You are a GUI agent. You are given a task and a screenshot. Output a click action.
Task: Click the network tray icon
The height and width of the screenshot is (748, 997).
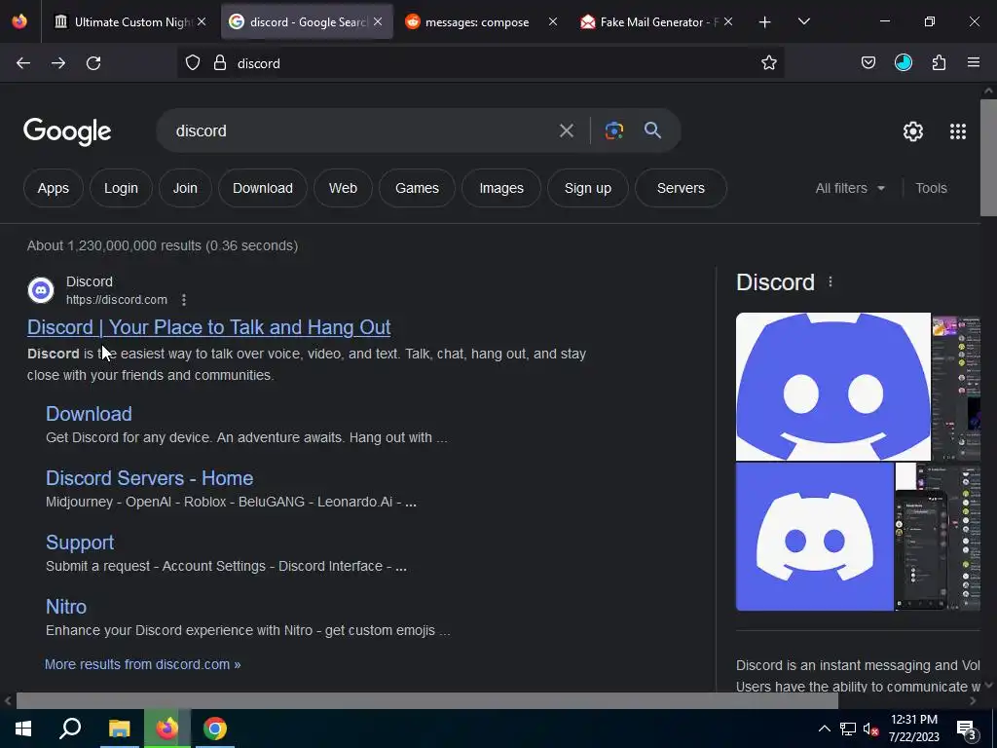848,729
